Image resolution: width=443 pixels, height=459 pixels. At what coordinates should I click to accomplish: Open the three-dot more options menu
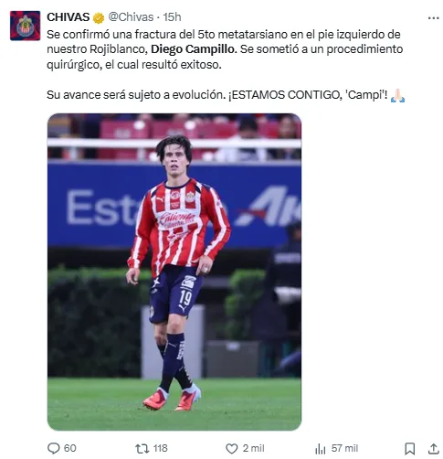click(433, 18)
